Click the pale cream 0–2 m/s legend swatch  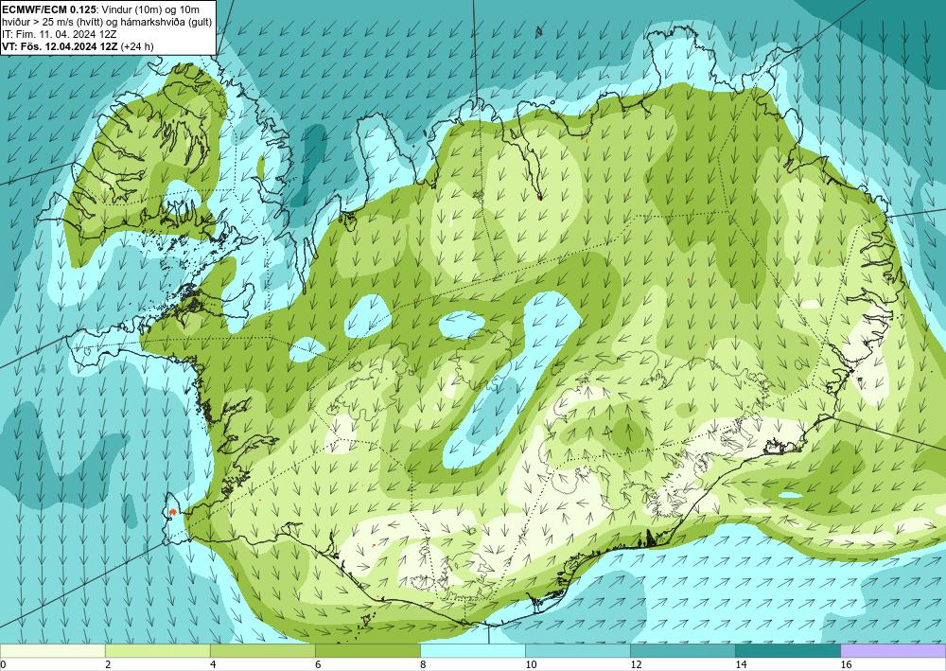point(52,651)
